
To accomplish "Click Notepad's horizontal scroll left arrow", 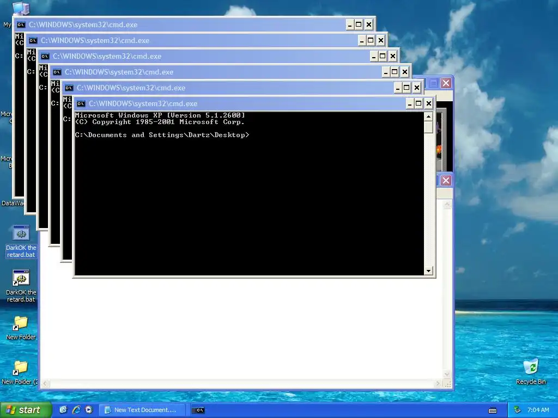I will pyautogui.click(x=45, y=384).
